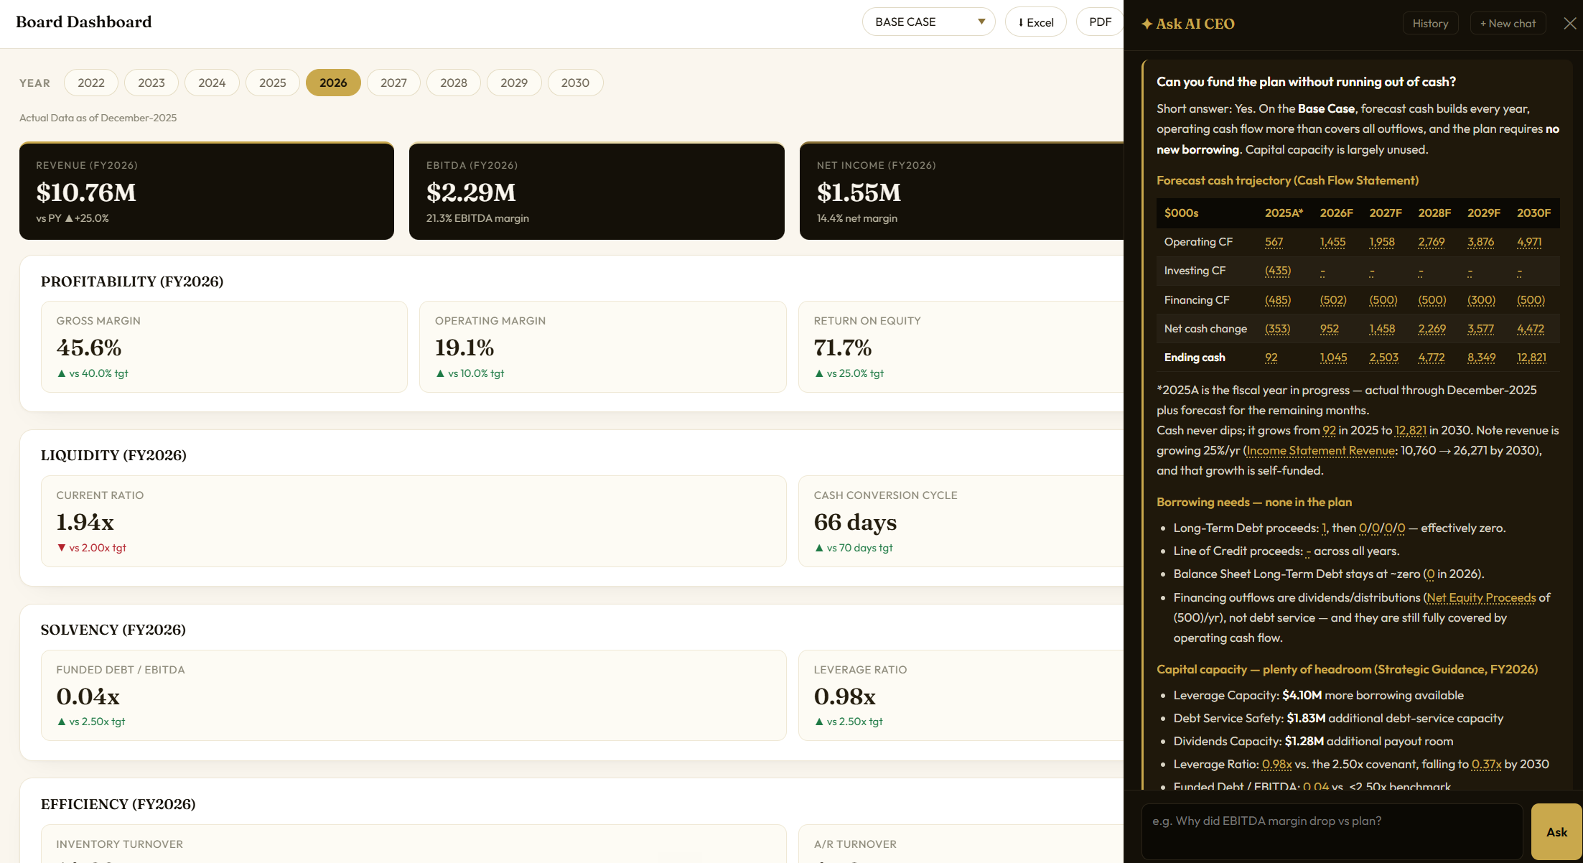Close the Ask AI CEO panel
The width and height of the screenshot is (1583, 863).
[1570, 24]
